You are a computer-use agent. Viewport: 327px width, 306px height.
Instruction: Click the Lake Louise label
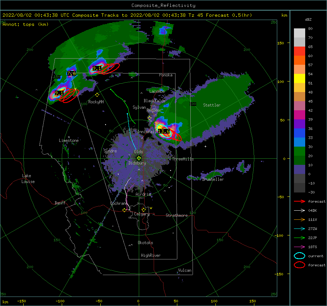click(x=28, y=179)
